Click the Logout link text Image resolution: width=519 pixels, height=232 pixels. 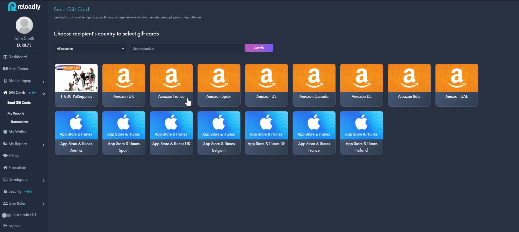click(x=14, y=226)
